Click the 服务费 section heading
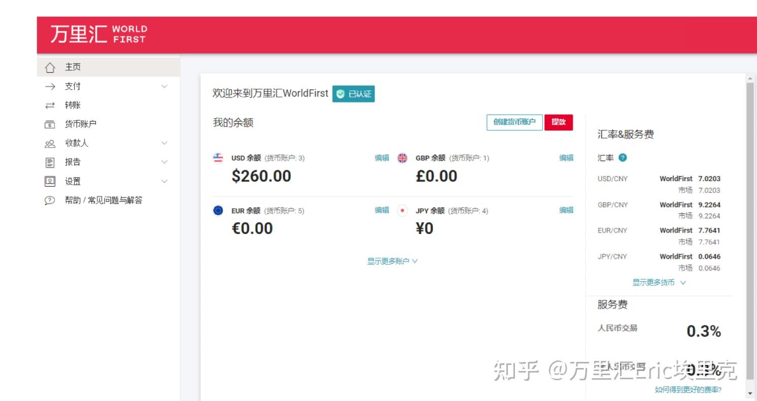This screenshot has width=757, height=401. click(x=612, y=305)
